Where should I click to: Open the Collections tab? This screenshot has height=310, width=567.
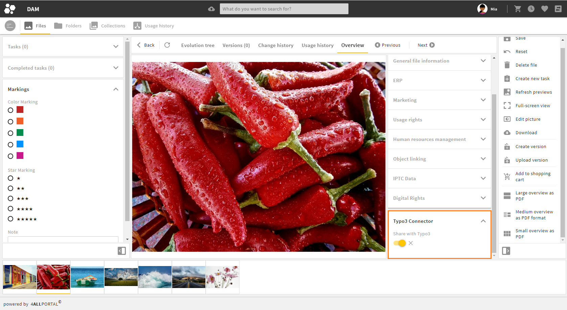(x=107, y=26)
